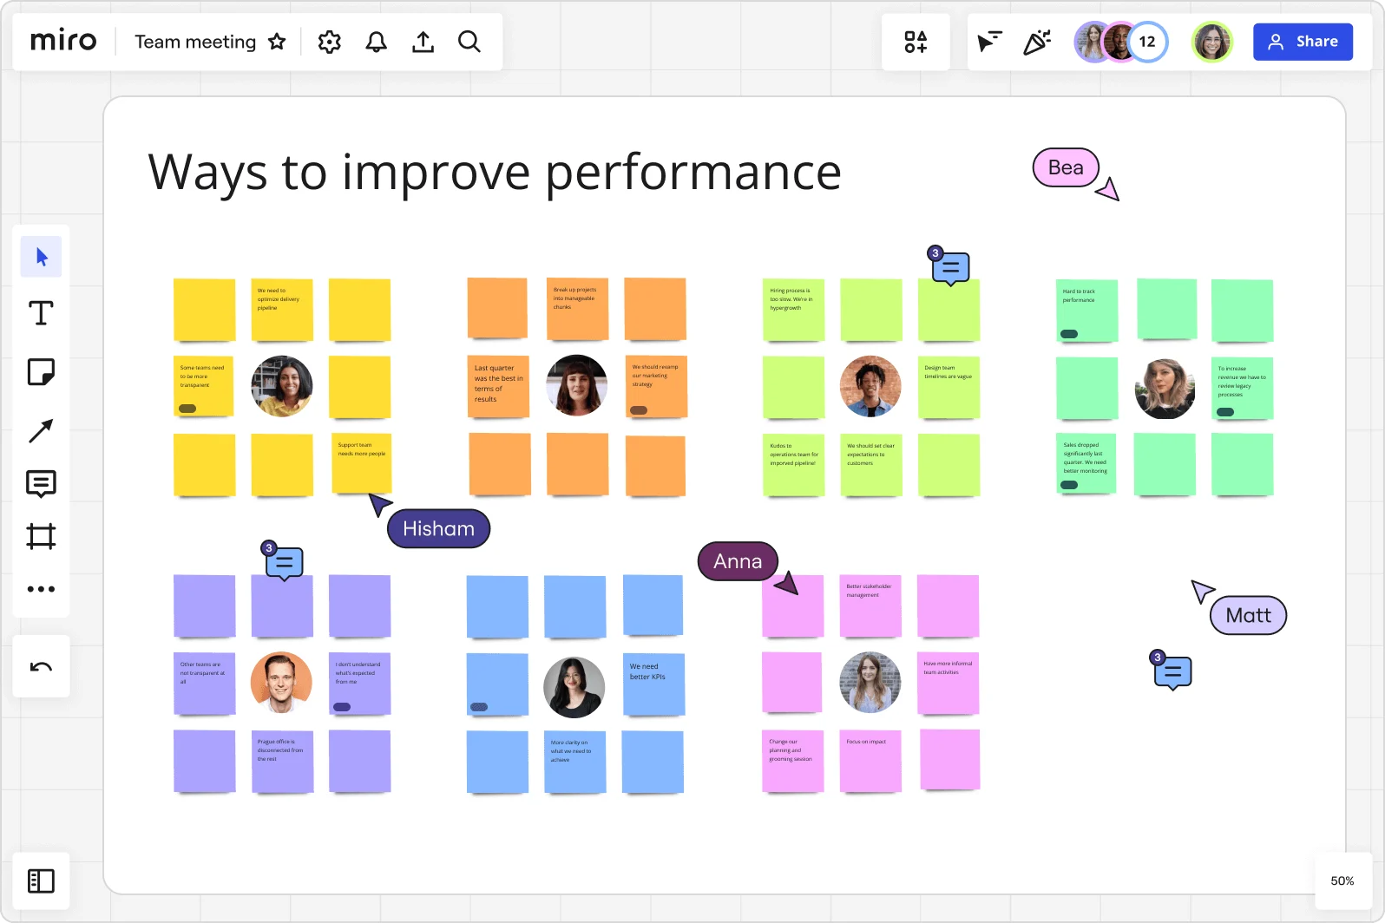This screenshot has width=1385, height=923.
Task: Open more tools ellipsis
Action: coord(41,589)
